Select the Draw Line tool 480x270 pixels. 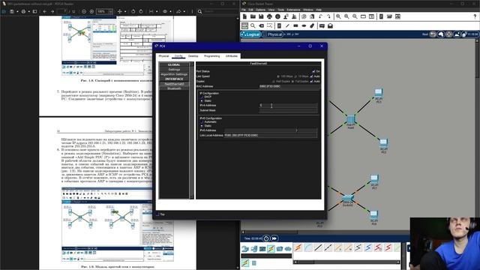[287, 26]
